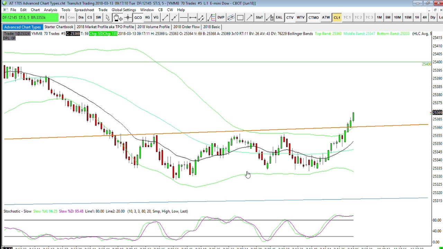Open the File menu
Viewport: 443px width, 249px height.
point(13,10)
